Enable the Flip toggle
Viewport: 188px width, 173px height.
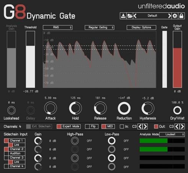point(92,126)
